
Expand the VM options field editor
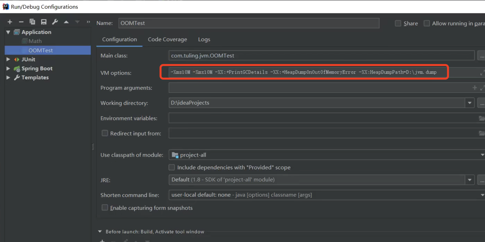(482, 73)
